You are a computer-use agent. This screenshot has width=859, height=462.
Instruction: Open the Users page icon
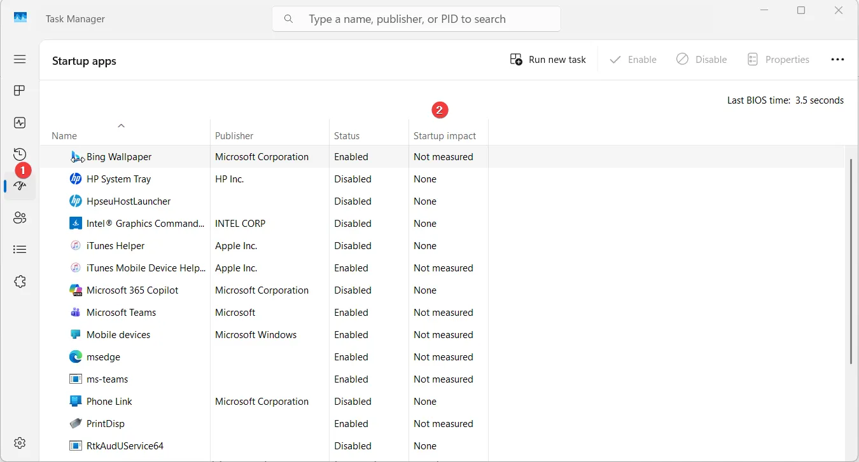point(20,218)
